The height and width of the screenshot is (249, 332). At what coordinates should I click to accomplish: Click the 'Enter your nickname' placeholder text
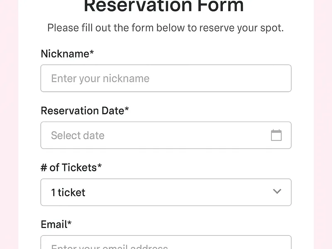click(100, 78)
